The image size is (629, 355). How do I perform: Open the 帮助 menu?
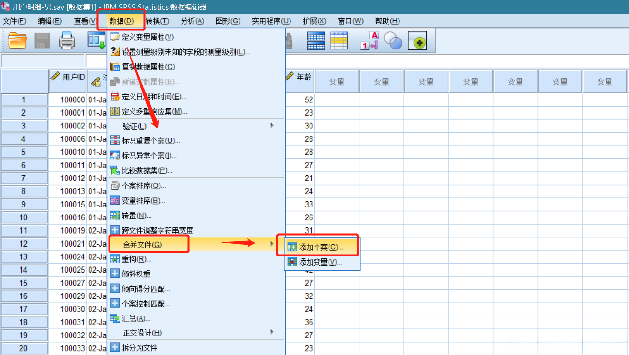[388, 21]
